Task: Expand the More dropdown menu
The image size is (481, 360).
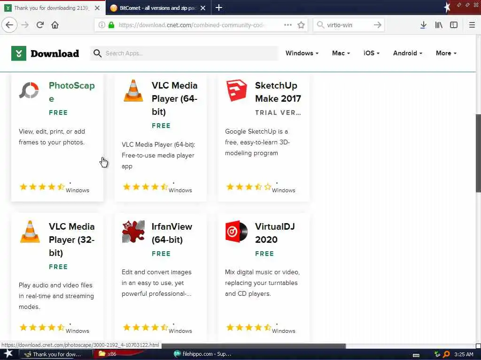Action: tap(446, 53)
